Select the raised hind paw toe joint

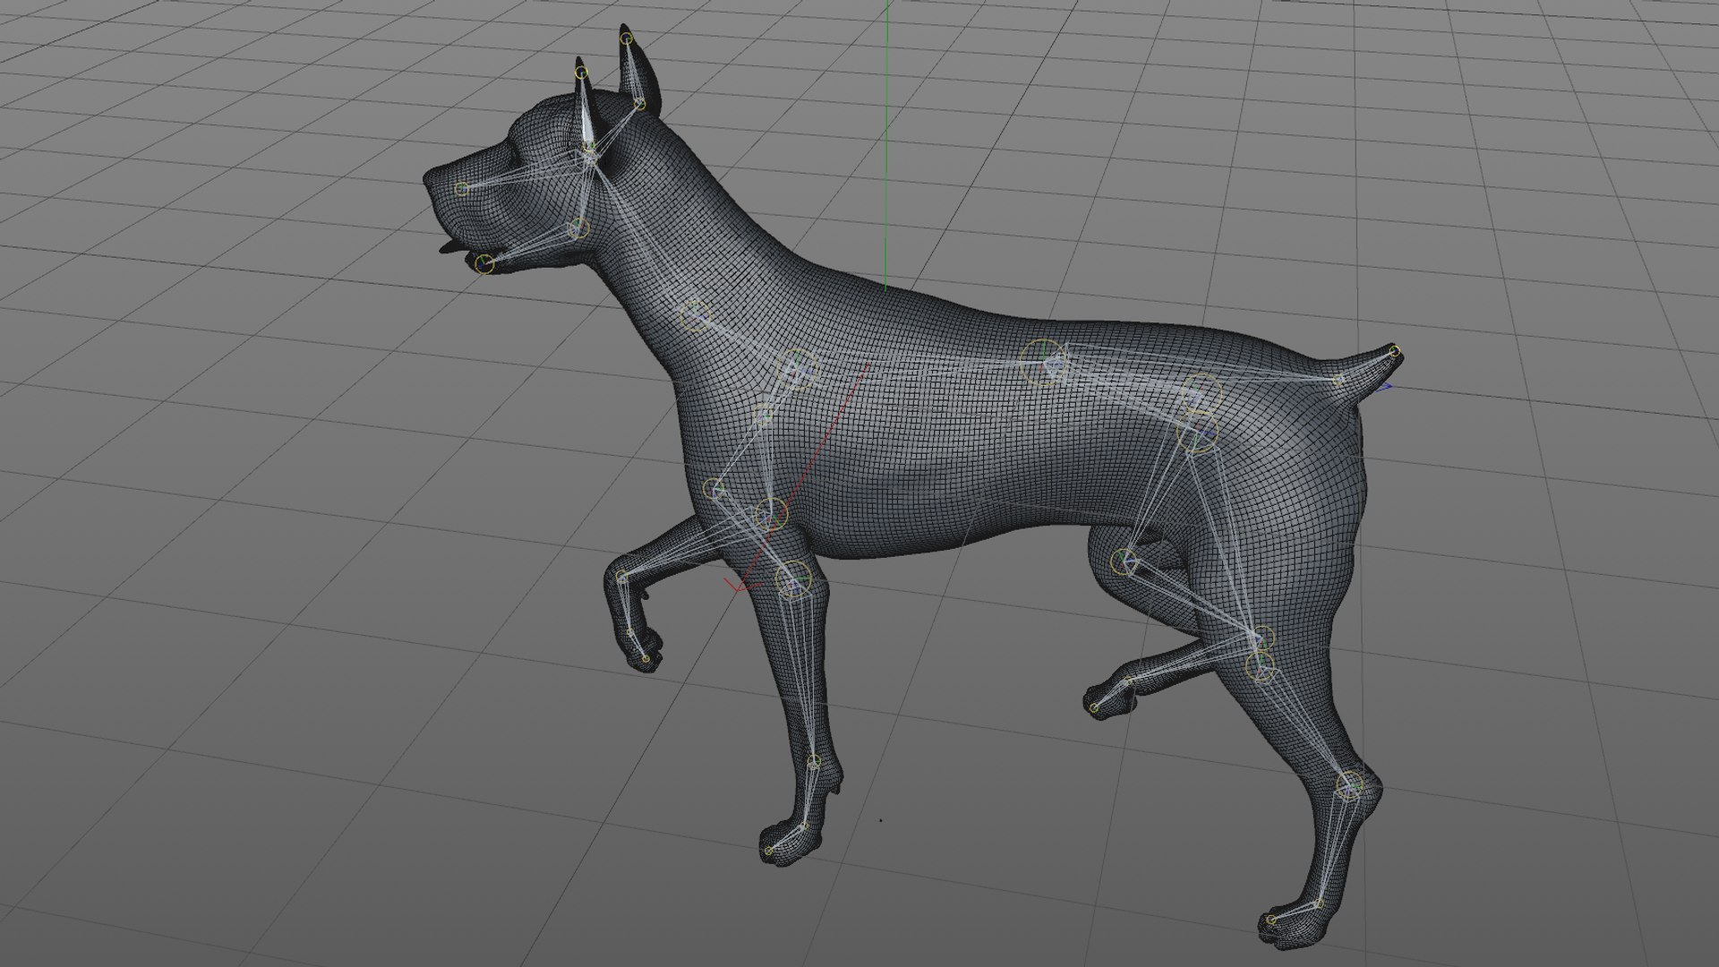click(x=1094, y=706)
